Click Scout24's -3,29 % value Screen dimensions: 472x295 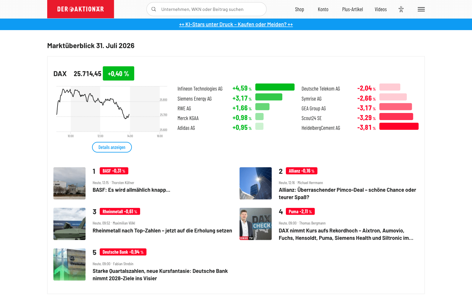366,118
